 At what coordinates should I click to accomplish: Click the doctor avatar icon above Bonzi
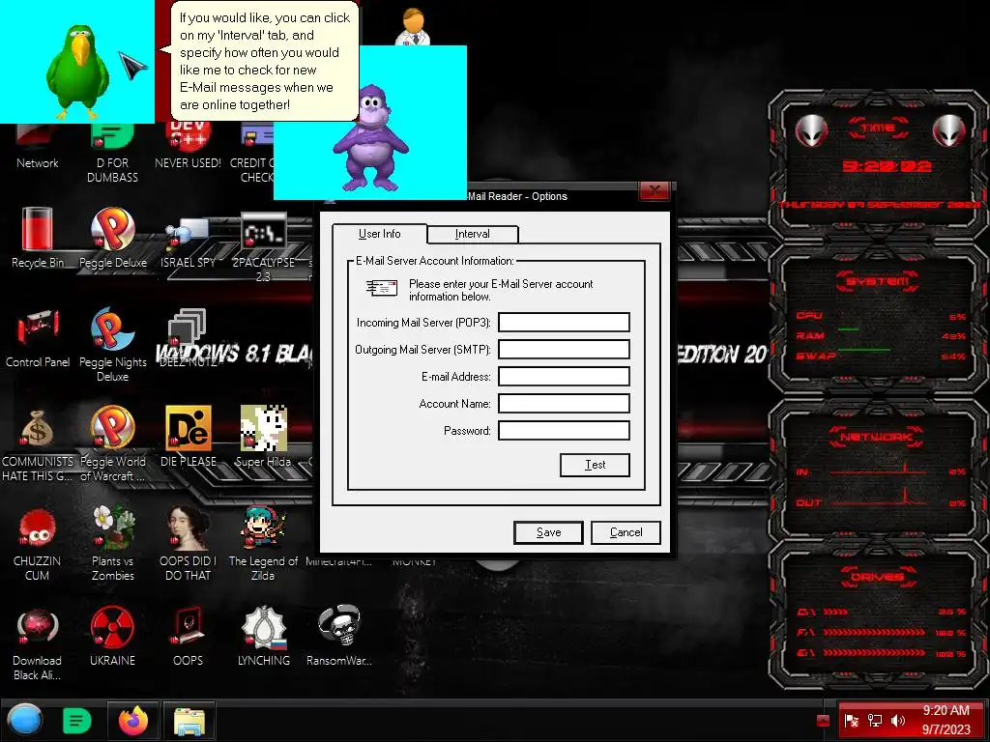pyautogui.click(x=413, y=26)
